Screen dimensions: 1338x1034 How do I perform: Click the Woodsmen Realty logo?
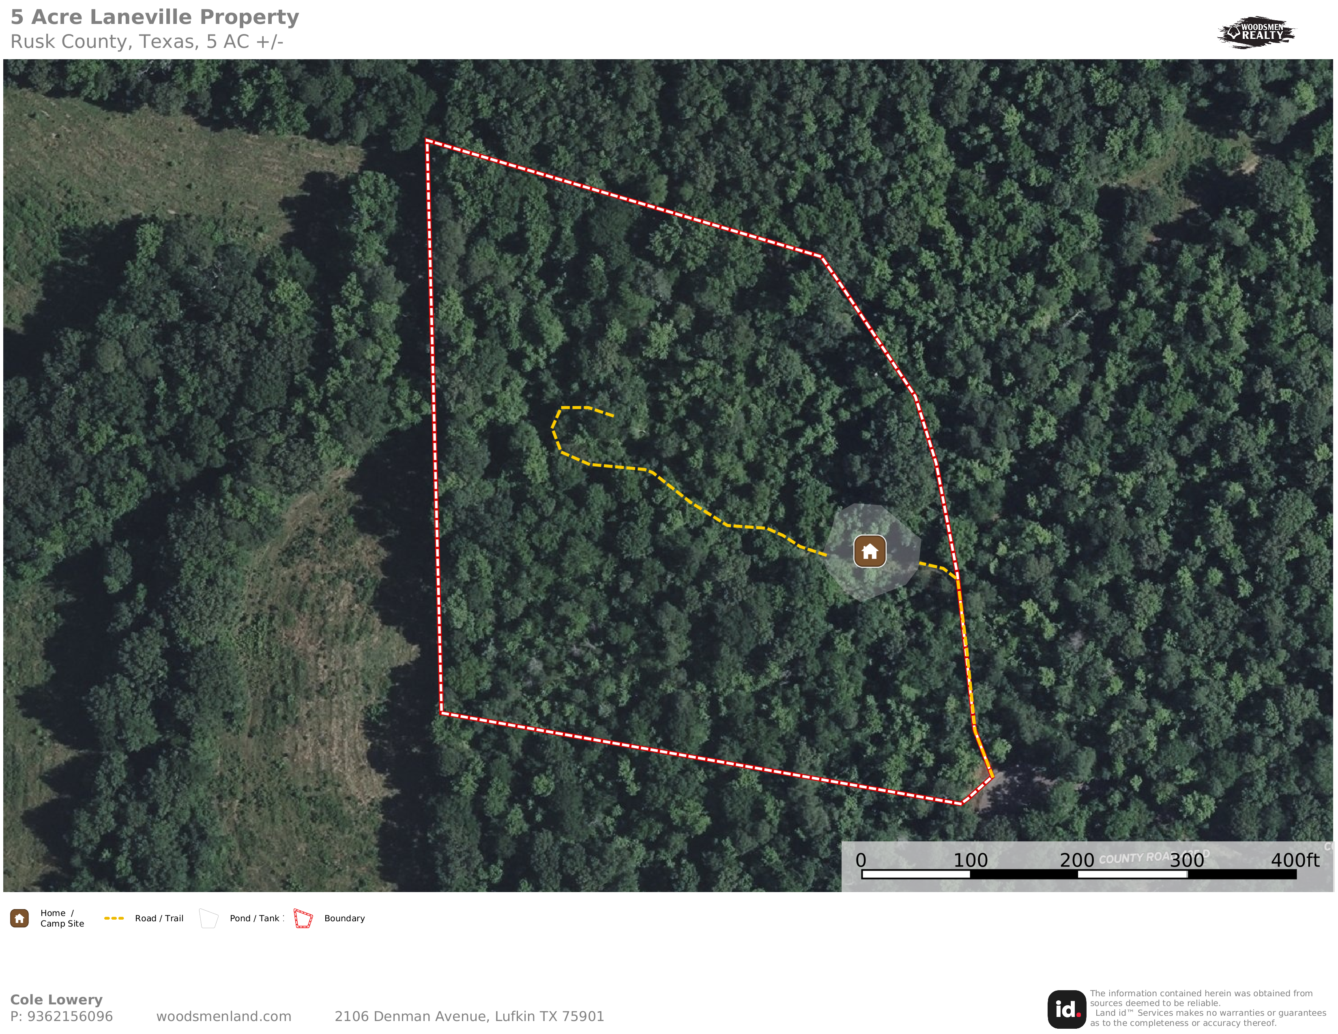point(1256,32)
